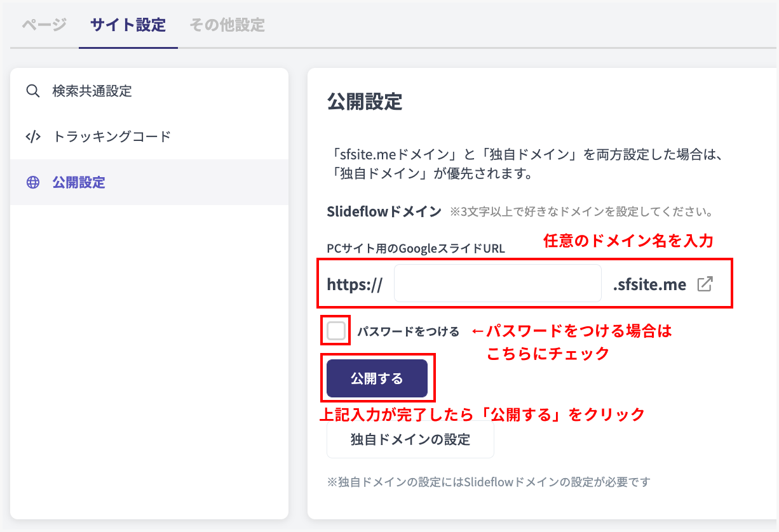Go to トラッキングコード settings

[x=112, y=136]
